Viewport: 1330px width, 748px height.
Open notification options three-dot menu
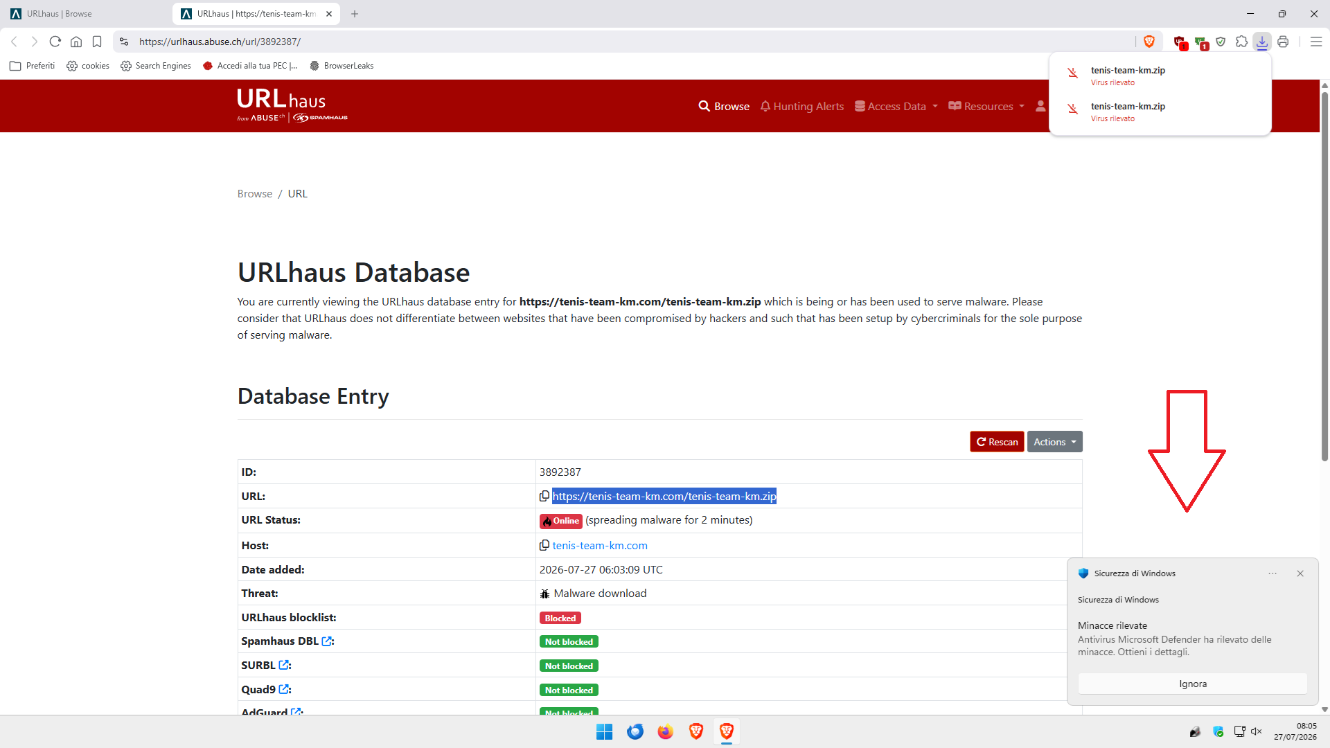coord(1273,573)
